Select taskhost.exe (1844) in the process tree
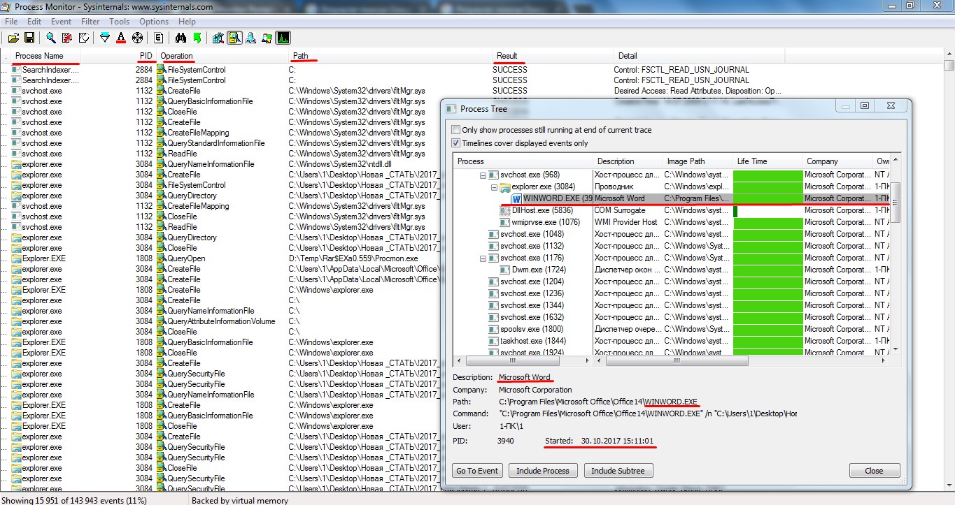Viewport: 955px width, 505px height. click(x=532, y=341)
